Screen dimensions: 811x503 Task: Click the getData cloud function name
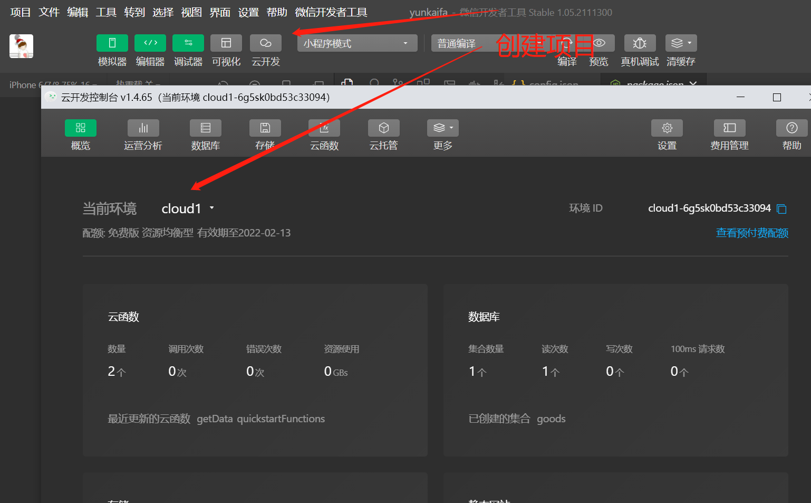[x=215, y=419]
